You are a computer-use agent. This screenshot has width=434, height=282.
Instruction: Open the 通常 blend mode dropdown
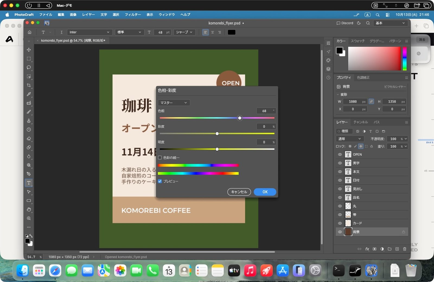click(x=350, y=139)
